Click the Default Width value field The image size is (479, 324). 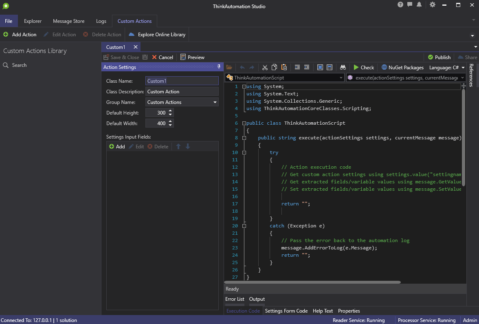click(156, 123)
